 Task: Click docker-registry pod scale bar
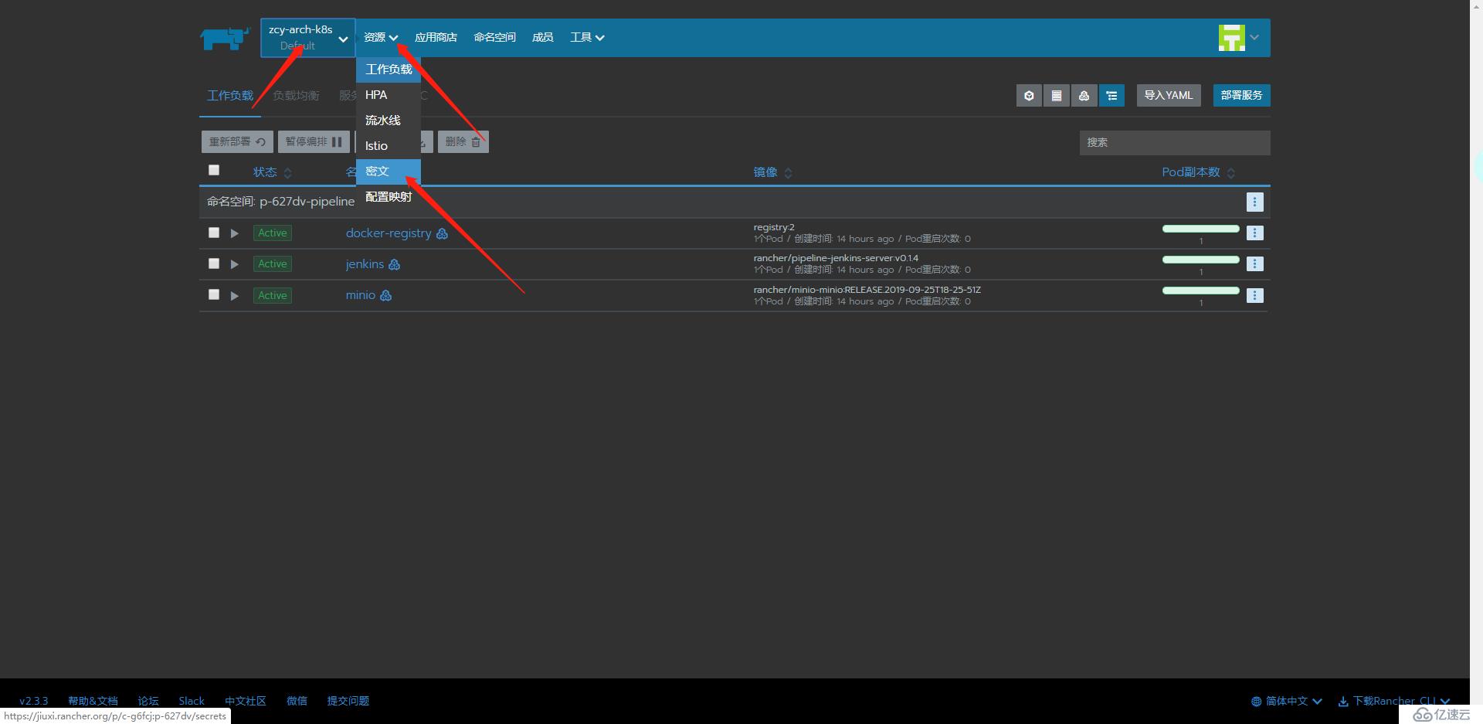1200,229
